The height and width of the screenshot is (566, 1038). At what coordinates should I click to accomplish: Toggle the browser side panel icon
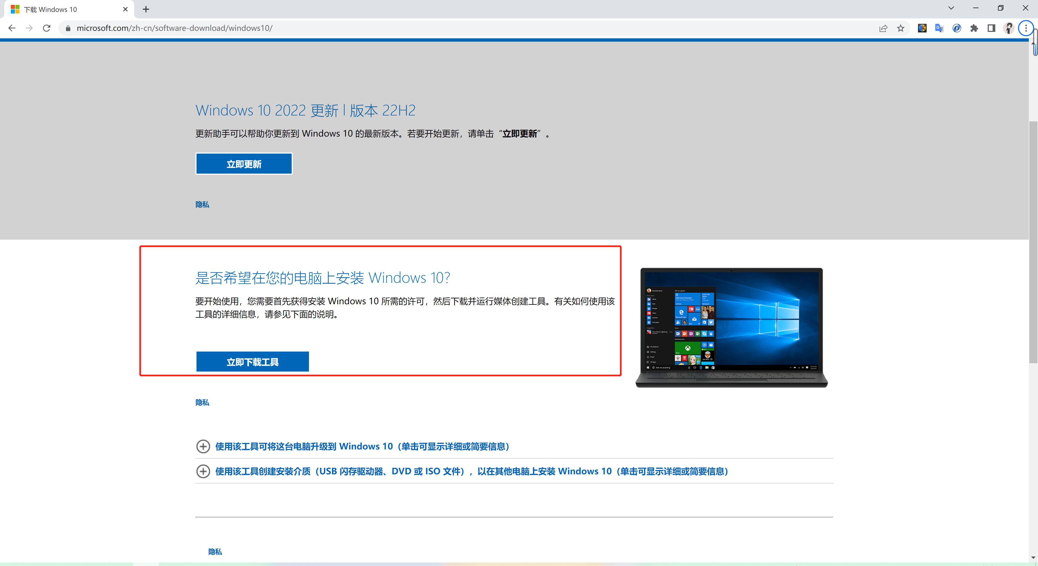[x=991, y=28]
